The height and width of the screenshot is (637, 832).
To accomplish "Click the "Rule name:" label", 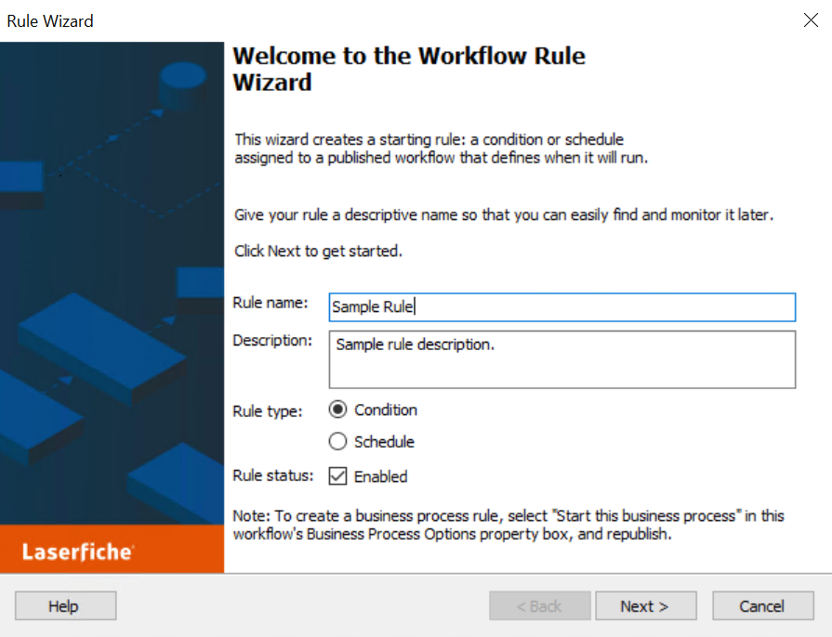I will [x=271, y=303].
